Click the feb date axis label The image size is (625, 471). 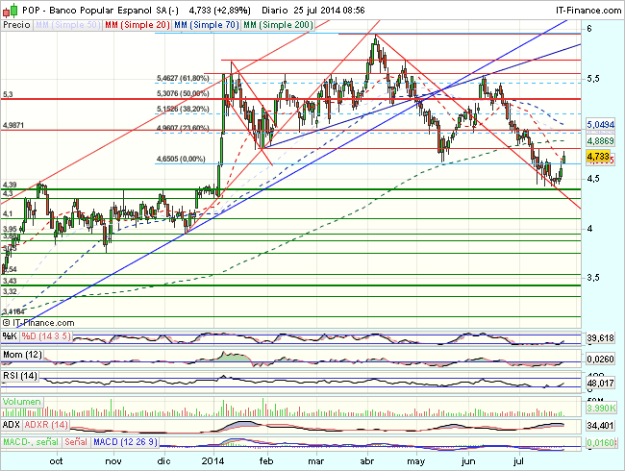[x=266, y=461]
